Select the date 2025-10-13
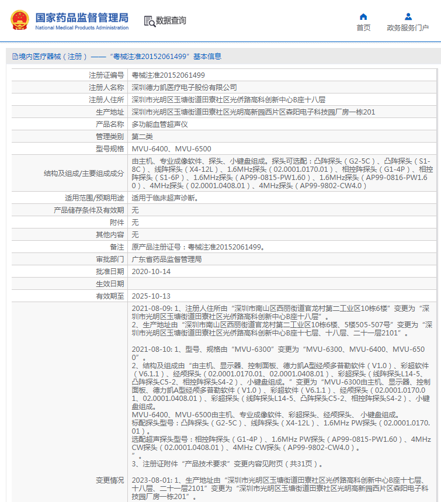 click(x=151, y=296)
